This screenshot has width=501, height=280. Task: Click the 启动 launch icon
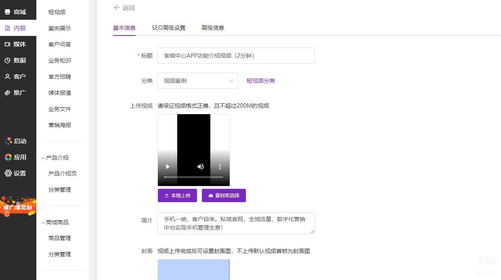[x=8, y=141]
